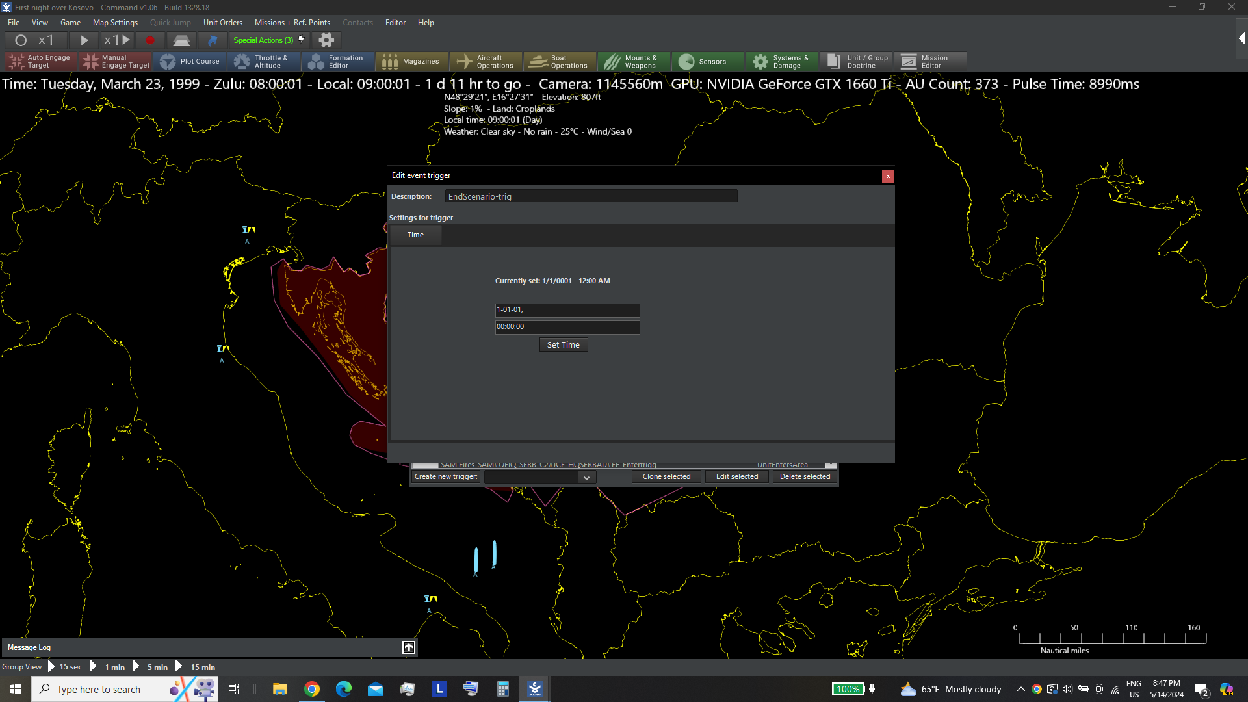Open Sensors window
The width and height of the screenshot is (1248, 702).
tap(708, 62)
